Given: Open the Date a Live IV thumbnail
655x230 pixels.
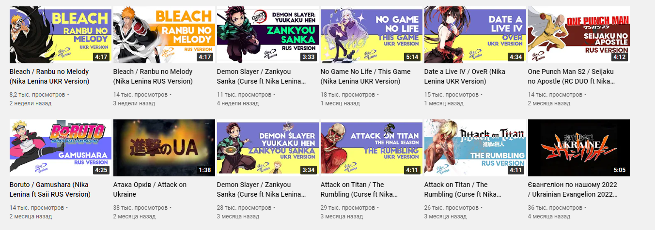Looking at the screenshot, I should tap(475, 35).
